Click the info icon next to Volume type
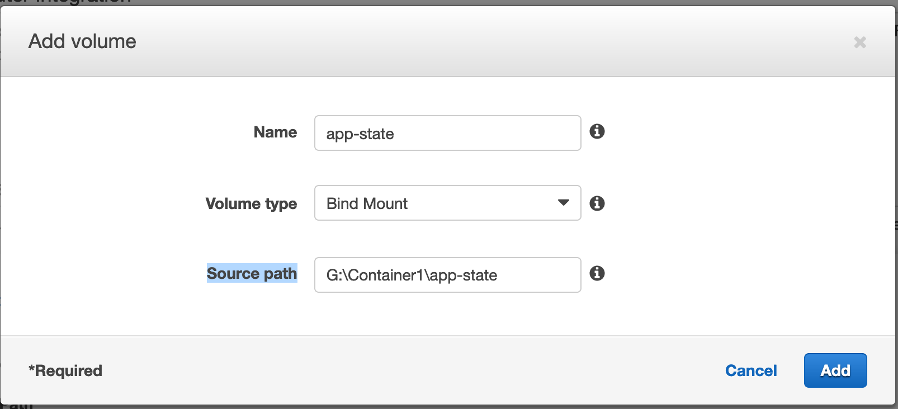Image resolution: width=898 pixels, height=409 pixels. click(597, 203)
